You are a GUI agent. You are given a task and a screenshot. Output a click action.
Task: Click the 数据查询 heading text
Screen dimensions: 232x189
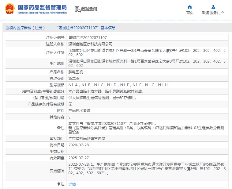(x=89, y=9)
